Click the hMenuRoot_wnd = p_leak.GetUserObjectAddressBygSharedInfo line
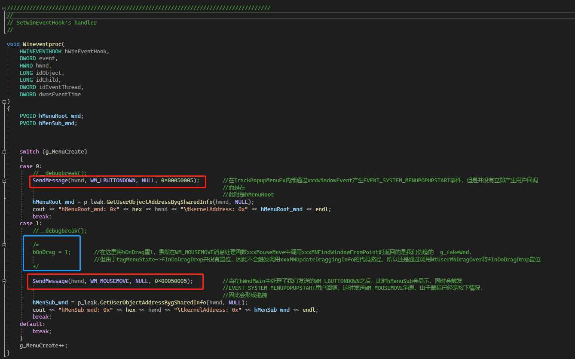Viewport: 575px width, 359px height. (144, 202)
